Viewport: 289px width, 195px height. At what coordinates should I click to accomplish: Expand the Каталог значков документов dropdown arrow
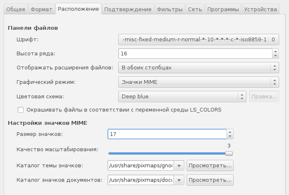pos(179,180)
